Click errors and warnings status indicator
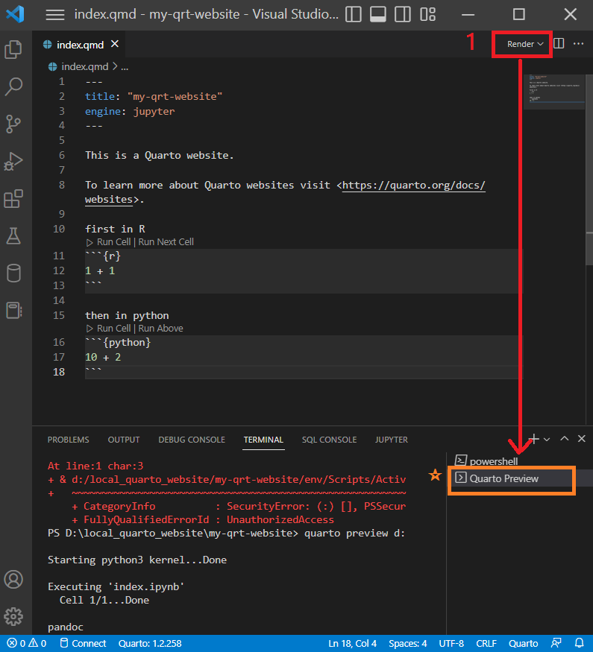This screenshot has height=652, width=593. point(27,643)
